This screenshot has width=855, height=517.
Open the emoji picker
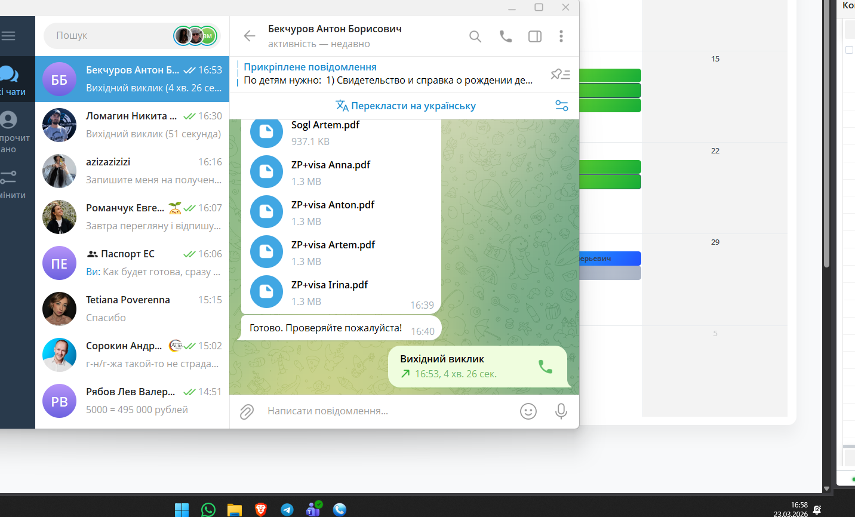pyautogui.click(x=528, y=411)
